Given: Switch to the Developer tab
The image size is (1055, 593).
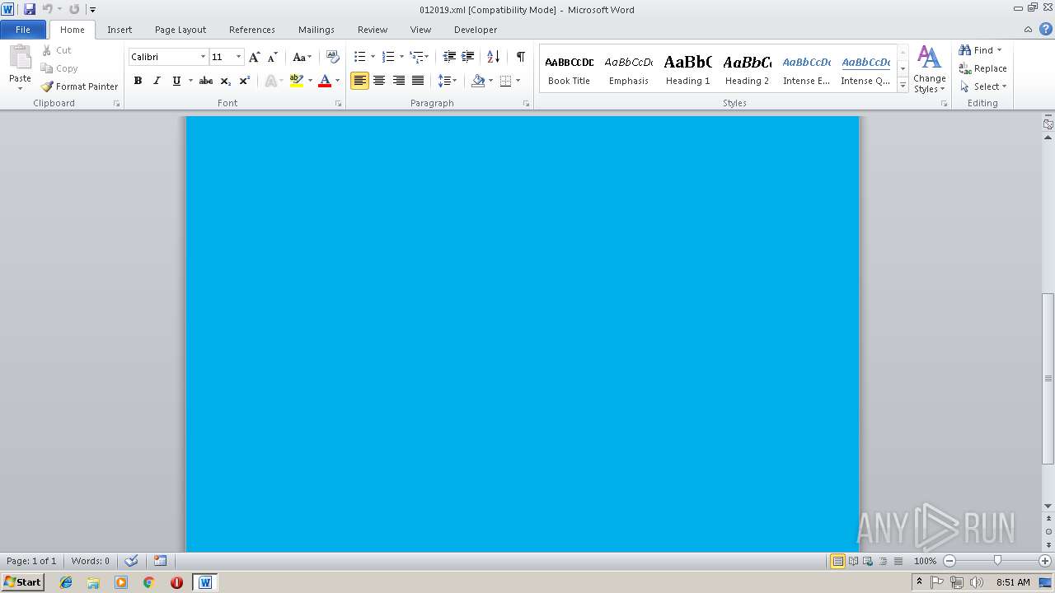Looking at the screenshot, I should (476, 30).
